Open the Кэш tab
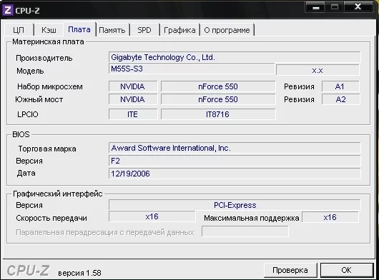This screenshot has height=280, width=379. click(49, 30)
